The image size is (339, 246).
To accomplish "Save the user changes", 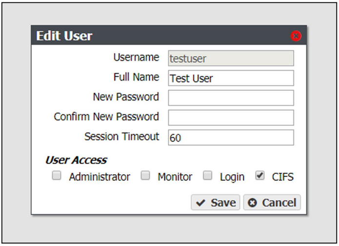I will click(215, 202).
